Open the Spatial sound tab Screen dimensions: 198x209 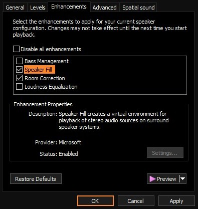click(138, 8)
